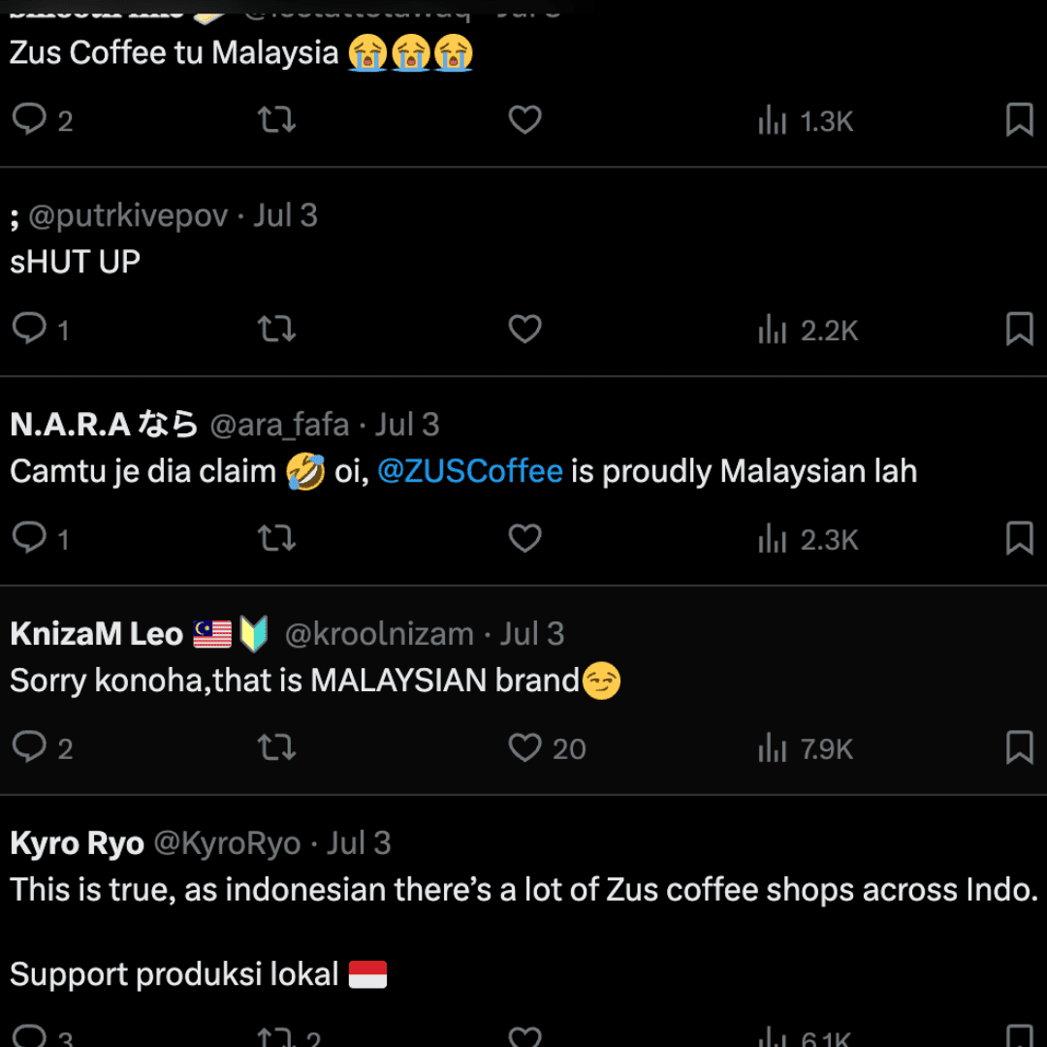Reply to the Zus Coffee tu Malaysia tweet
Image resolution: width=1047 pixels, height=1047 pixels.
pyautogui.click(x=30, y=120)
